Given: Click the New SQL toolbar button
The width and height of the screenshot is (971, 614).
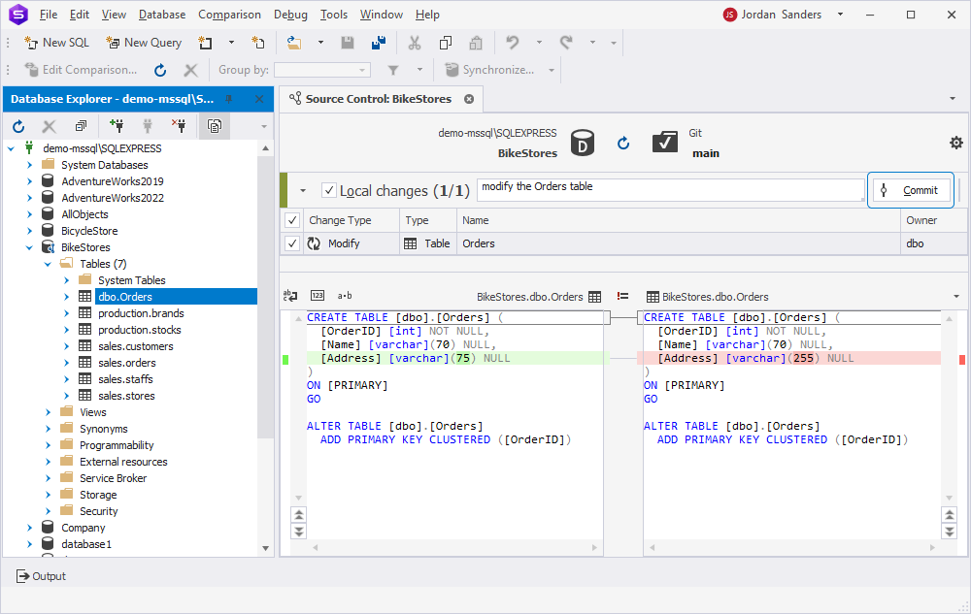Looking at the screenshot, I should [56, 43].
